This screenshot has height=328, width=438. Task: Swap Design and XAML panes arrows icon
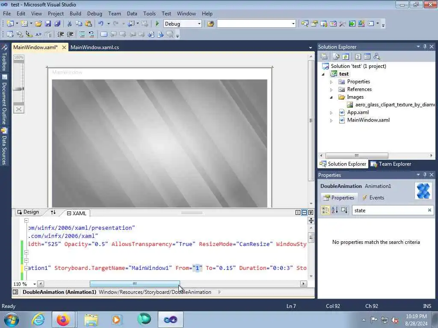(53, 212)
